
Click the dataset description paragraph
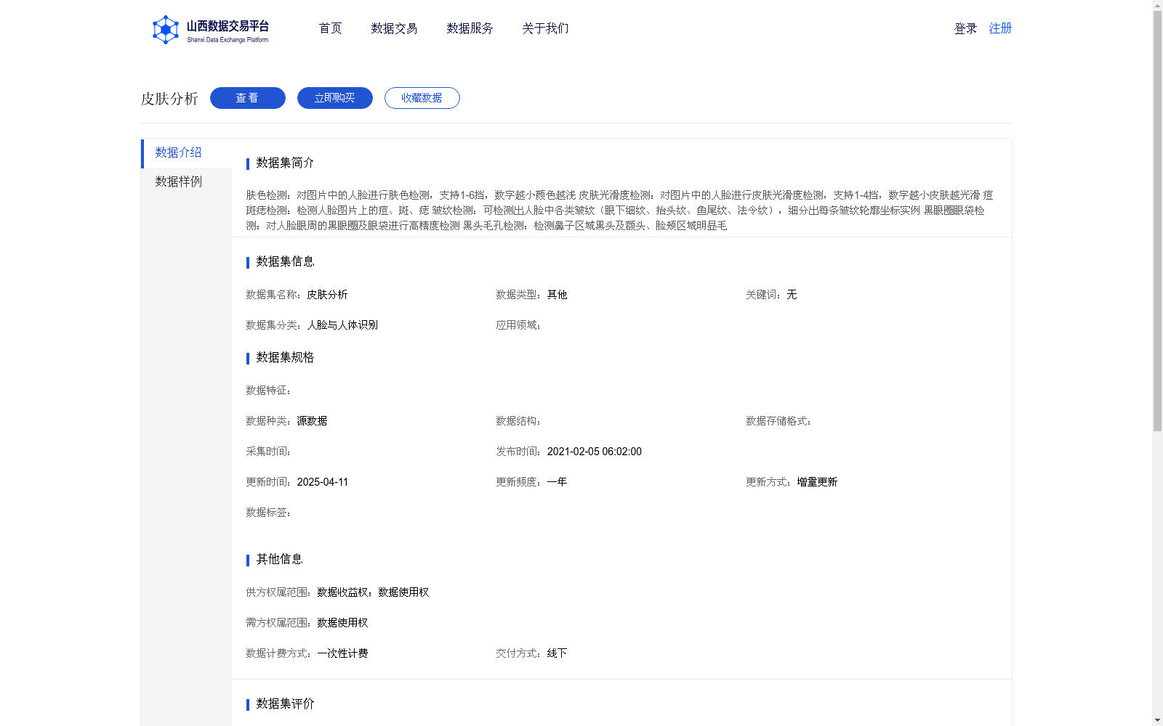(619, 211)
